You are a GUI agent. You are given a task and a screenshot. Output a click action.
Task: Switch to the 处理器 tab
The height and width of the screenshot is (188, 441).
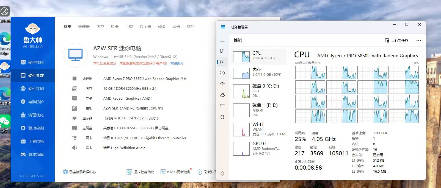tap(84, 27)
